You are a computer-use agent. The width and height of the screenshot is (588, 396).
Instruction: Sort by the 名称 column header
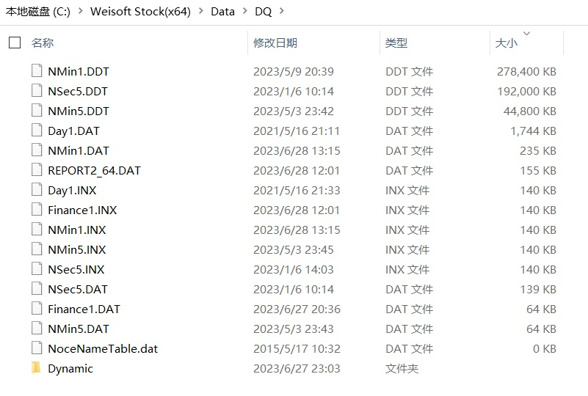click(43, 43)
